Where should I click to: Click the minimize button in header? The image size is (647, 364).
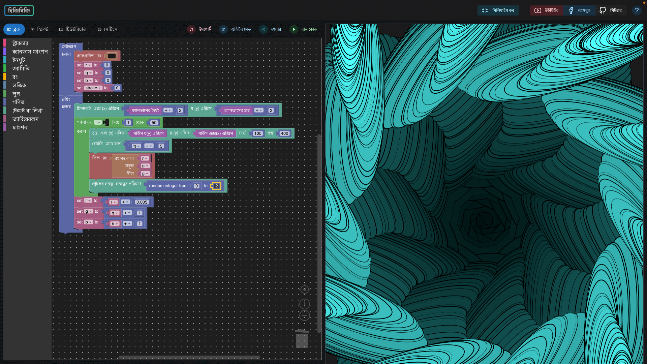click(x=498, y=10)
